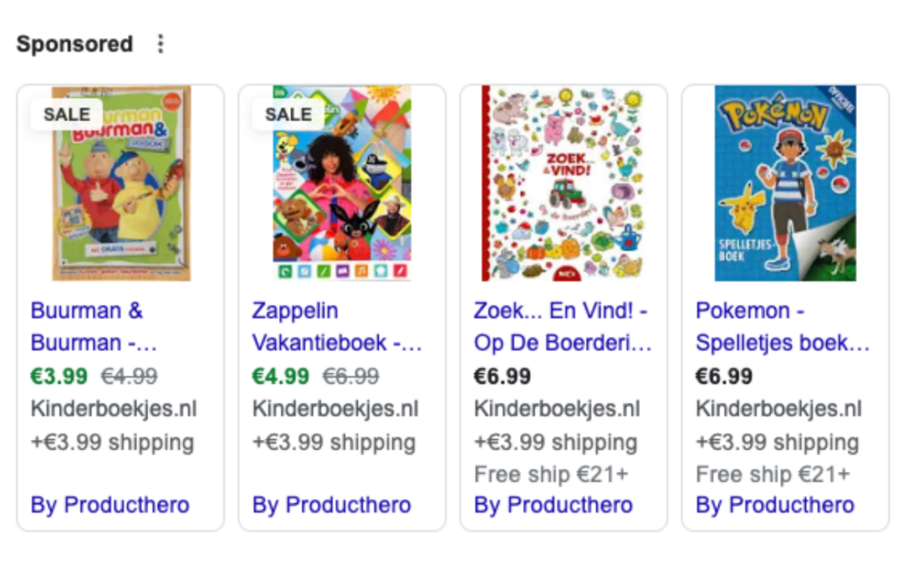
Task: Open Zoek... En Vind! Op De Boerderij link
Action: point(562,326)
